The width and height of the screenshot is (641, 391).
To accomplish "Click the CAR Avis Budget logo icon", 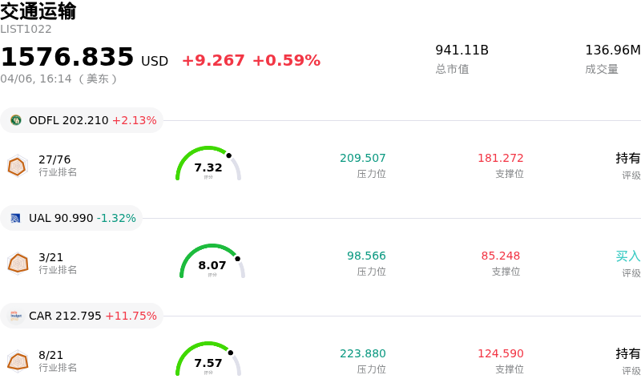I will coord(16,316).
